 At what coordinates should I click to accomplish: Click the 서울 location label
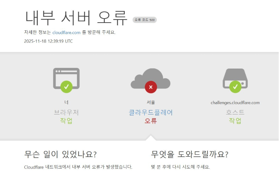[151, 102]
